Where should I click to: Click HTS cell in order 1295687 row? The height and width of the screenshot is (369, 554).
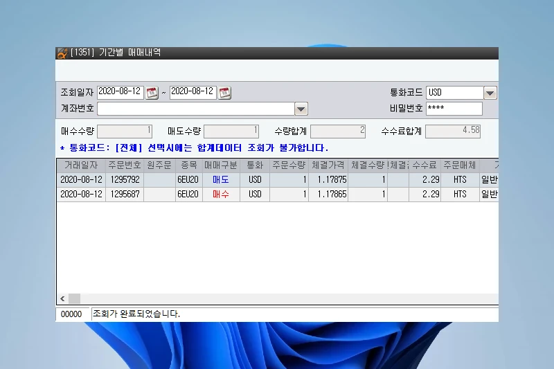click(x=460, y=195)
